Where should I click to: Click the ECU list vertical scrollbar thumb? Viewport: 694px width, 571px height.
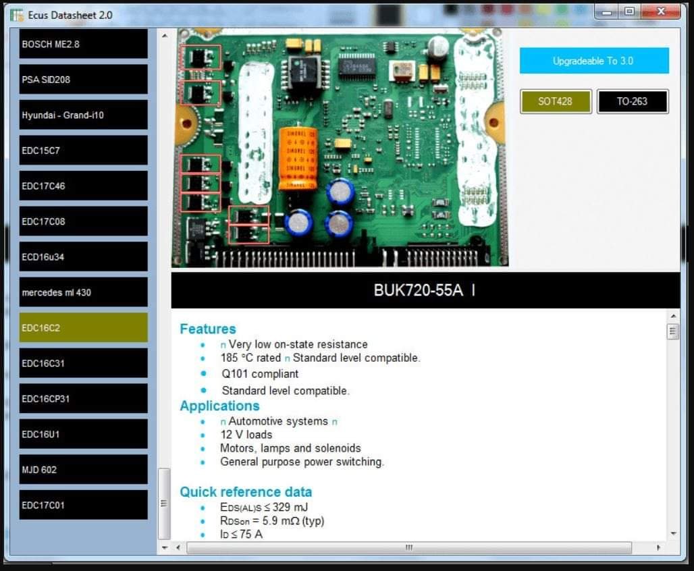pyautogui.click(x=164, y=504)
